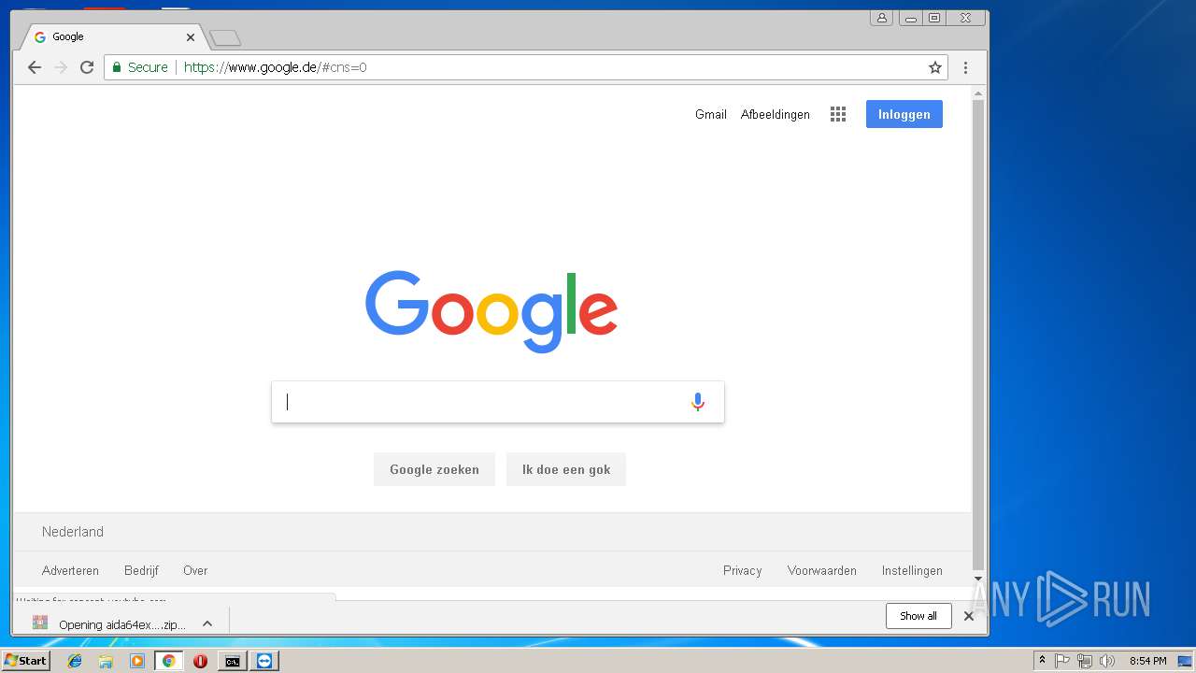Open the volume speaker tray icon

click(x=1107, y=661)
